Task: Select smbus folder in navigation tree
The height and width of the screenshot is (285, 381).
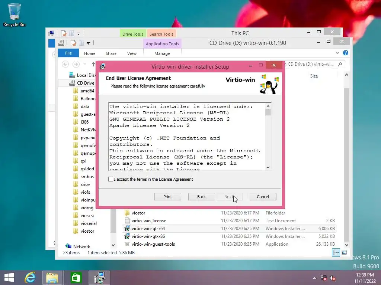Action: [83, 176]
